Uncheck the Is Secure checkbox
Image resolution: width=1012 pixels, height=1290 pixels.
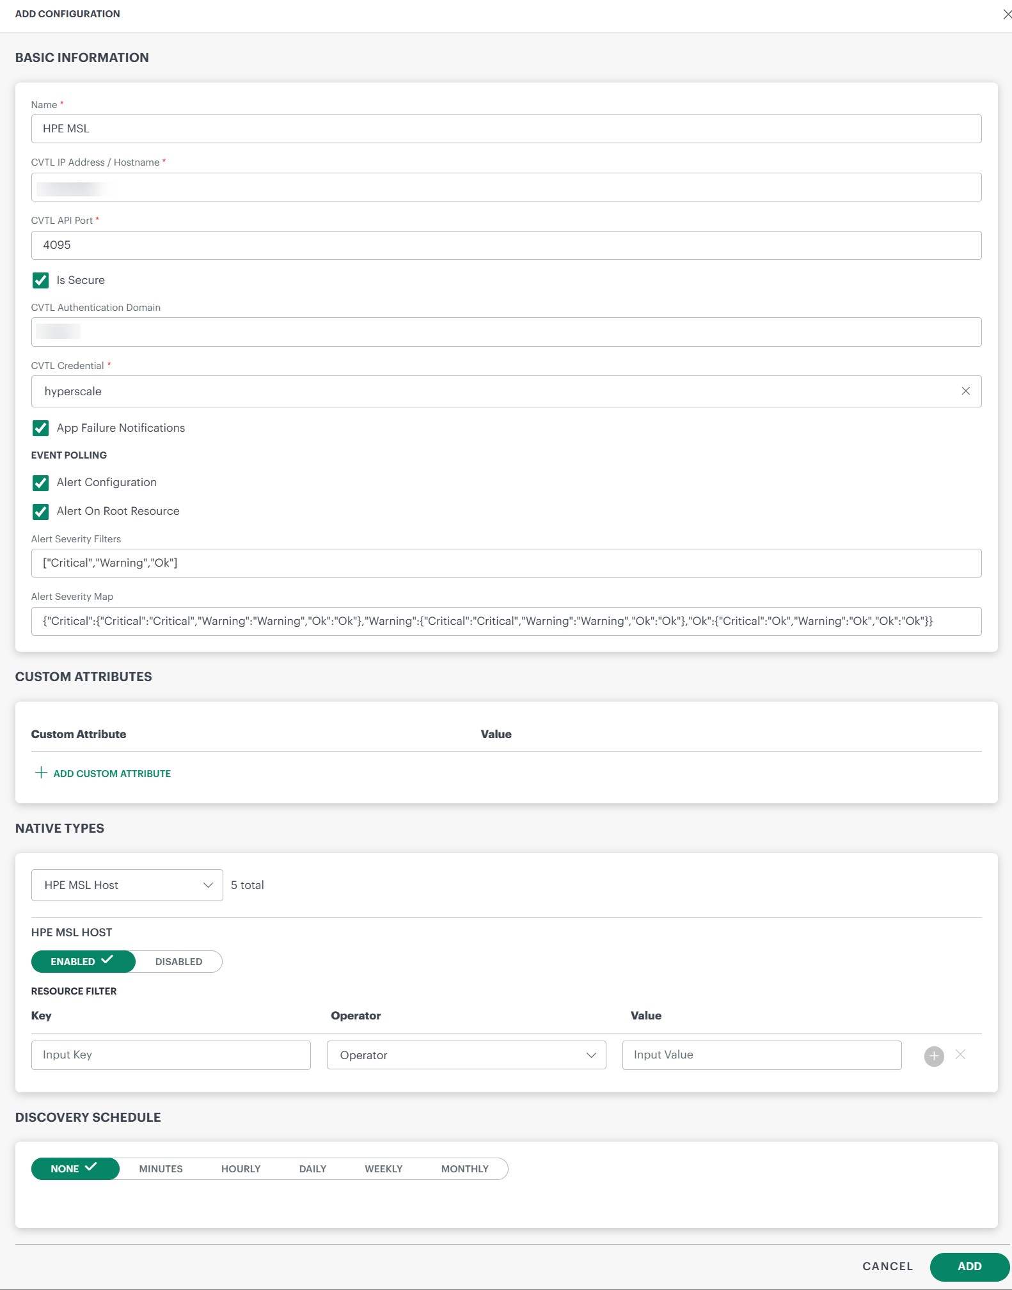click(41, 280)
